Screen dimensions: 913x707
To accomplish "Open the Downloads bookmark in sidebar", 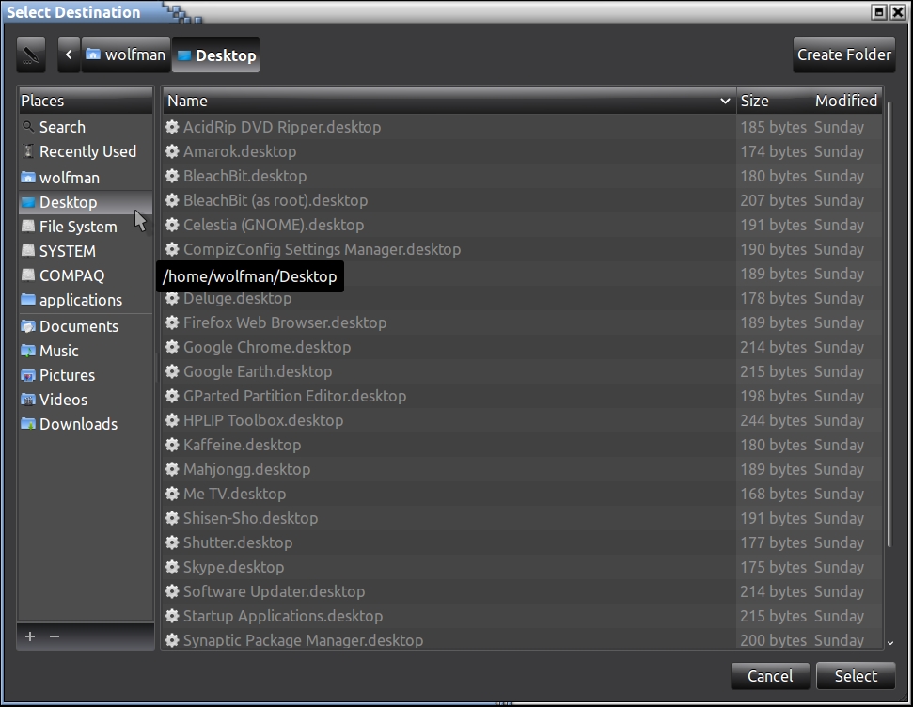I will pyautogui.click(x=78, y=424).
